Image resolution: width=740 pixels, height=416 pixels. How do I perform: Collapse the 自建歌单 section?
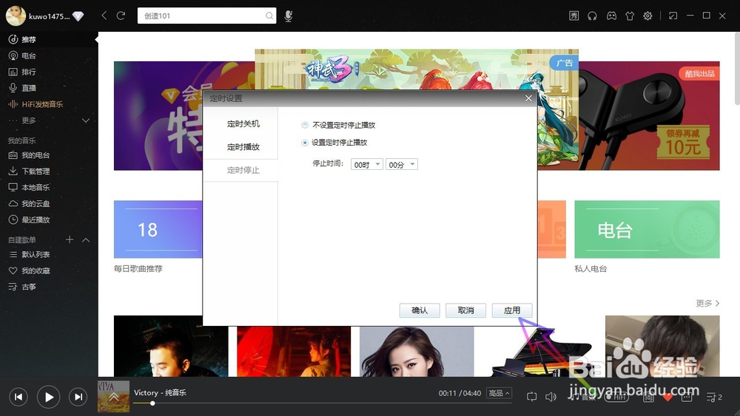pos(86,240)
